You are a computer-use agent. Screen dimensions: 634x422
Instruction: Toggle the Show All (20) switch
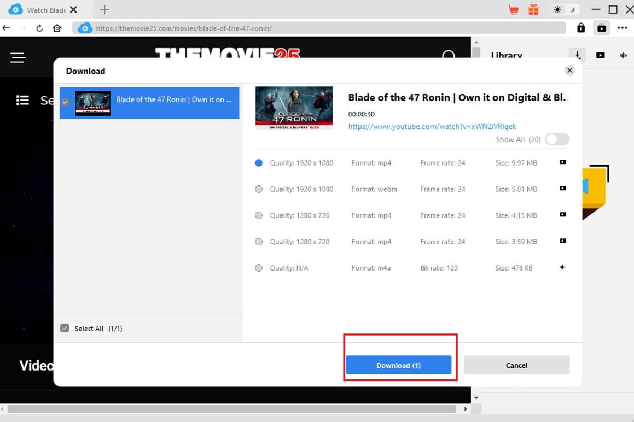(x=557, y=139)
